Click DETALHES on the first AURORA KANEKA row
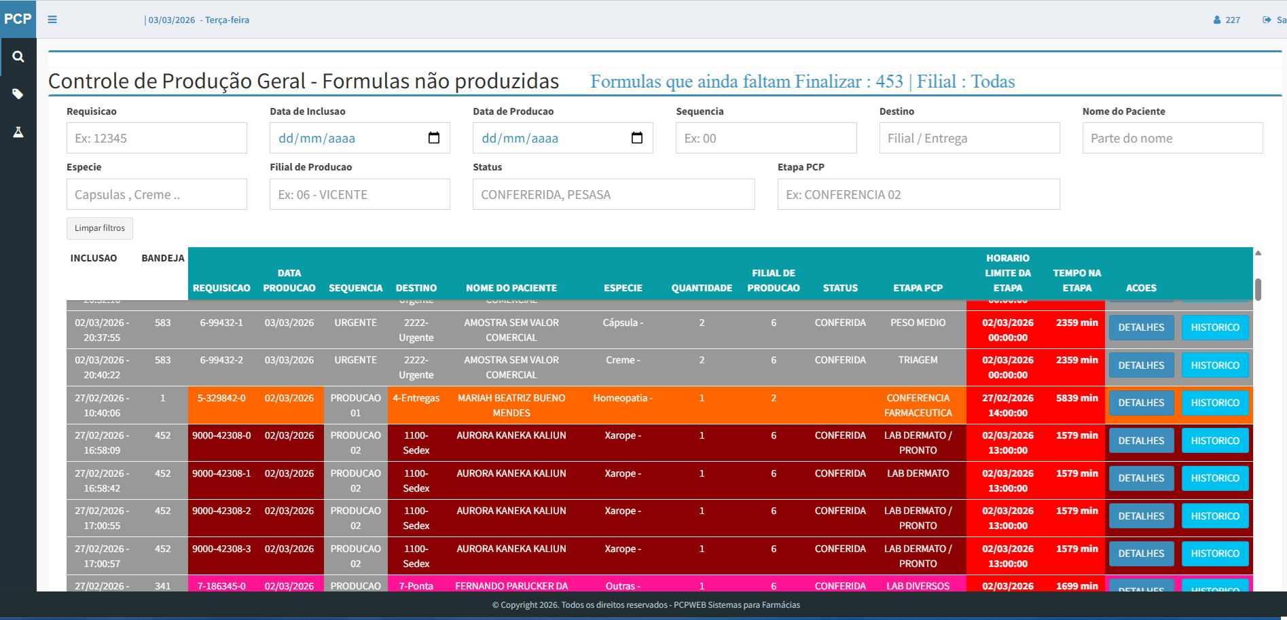 coord(1141,440)
